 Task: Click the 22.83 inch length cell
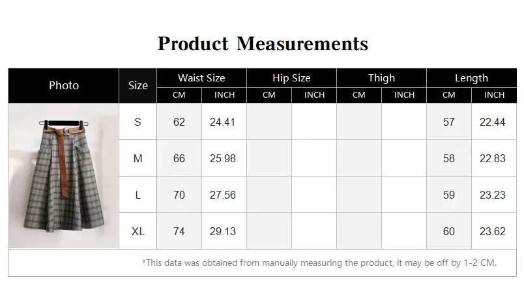[x=494, y=158]
